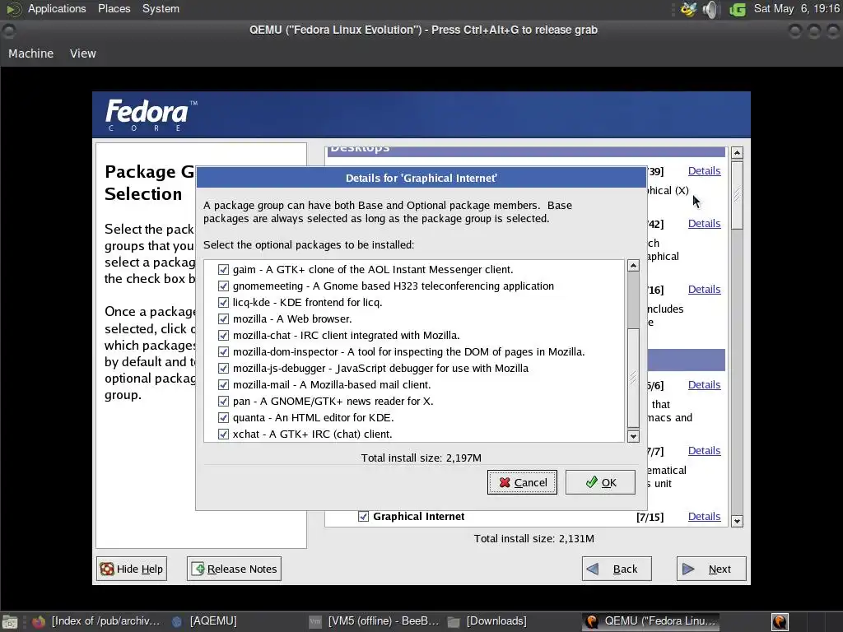Toggle mozilla-chat IRC client checkbox
The image size is (843, 632).
pos(224,336)
